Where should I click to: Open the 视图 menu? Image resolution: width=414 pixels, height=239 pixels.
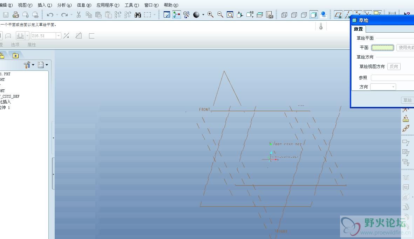coord(25,5)
